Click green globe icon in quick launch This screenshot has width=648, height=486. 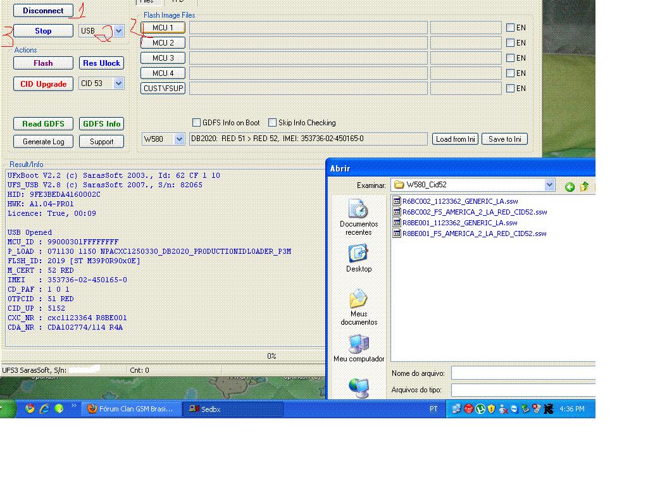[59, 409]
